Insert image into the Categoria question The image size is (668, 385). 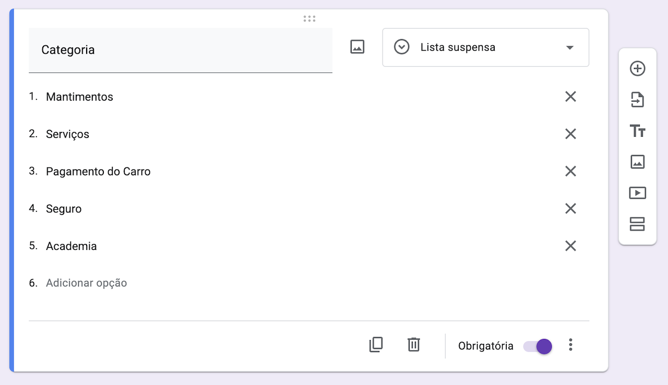coord(357,47)
